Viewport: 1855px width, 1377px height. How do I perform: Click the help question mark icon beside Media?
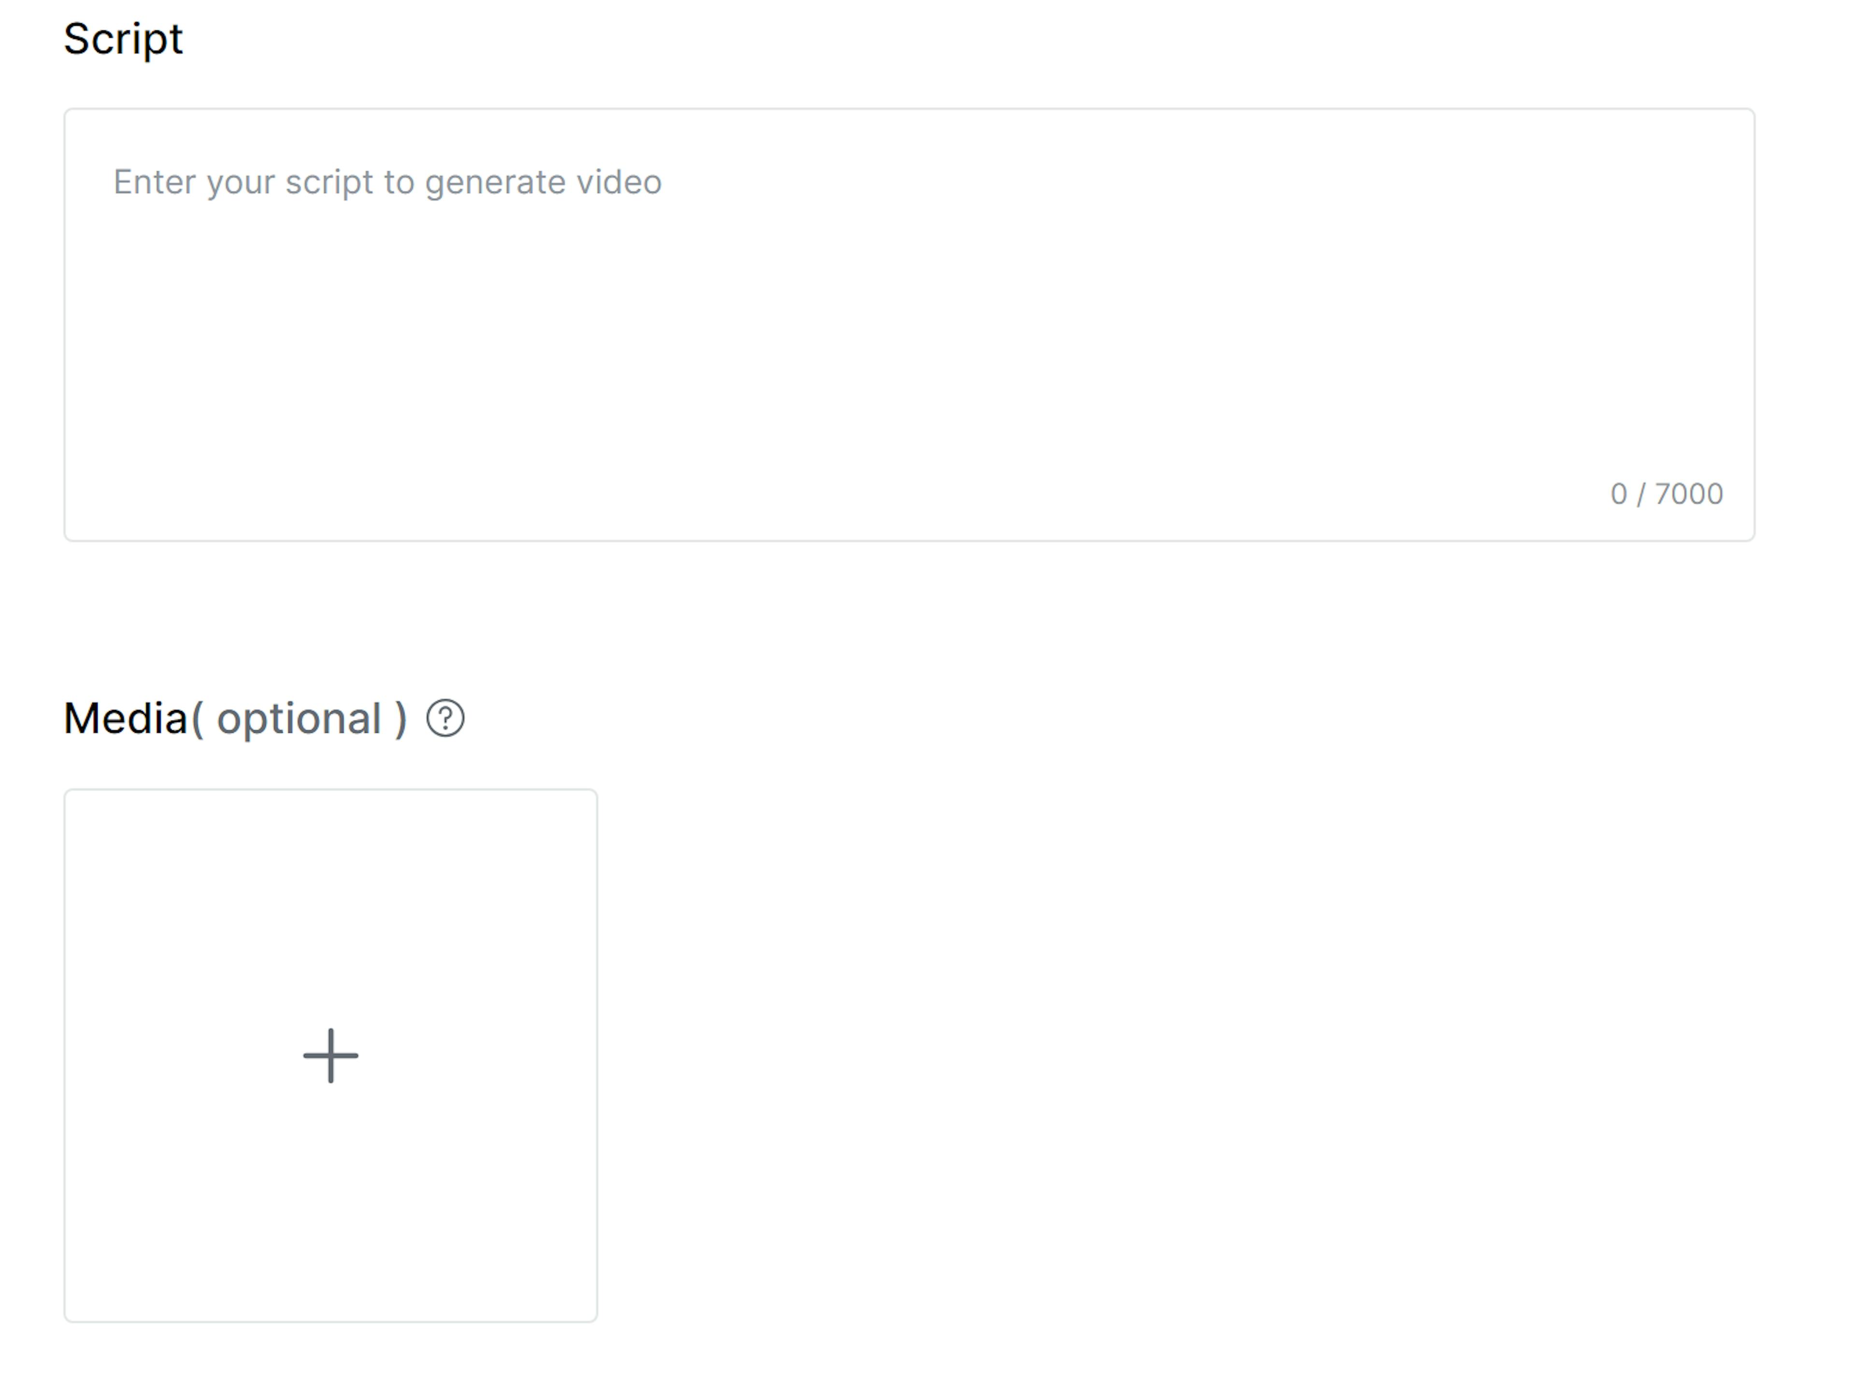pos(445,718)
